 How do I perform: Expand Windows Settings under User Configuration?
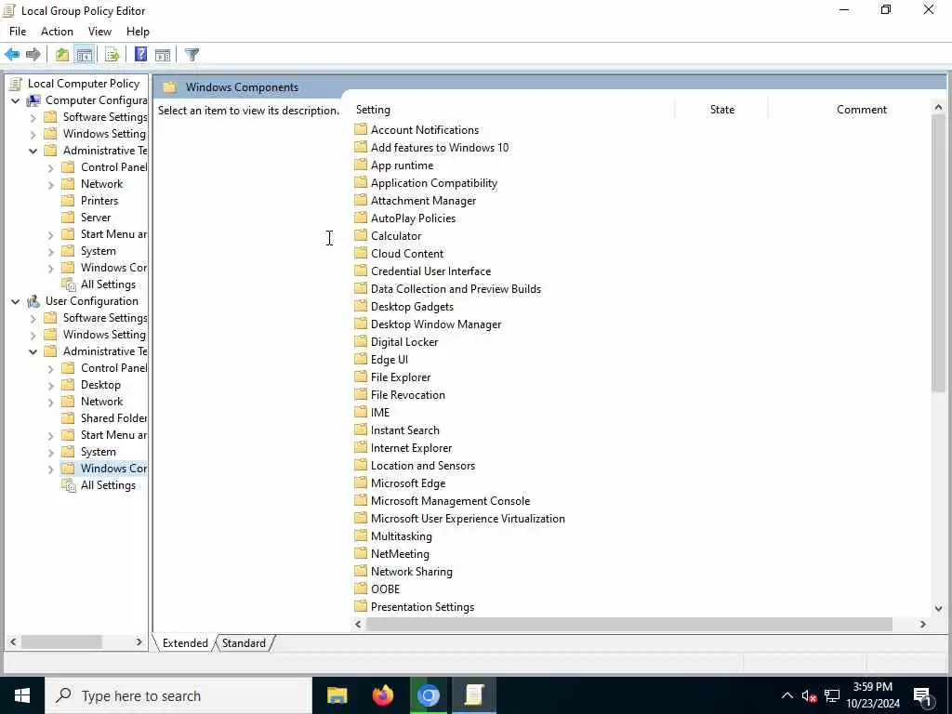click(x=33, y=335)
